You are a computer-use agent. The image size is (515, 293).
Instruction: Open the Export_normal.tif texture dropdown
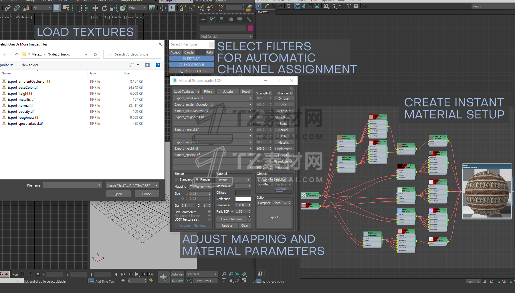click(x=213, y=130)
